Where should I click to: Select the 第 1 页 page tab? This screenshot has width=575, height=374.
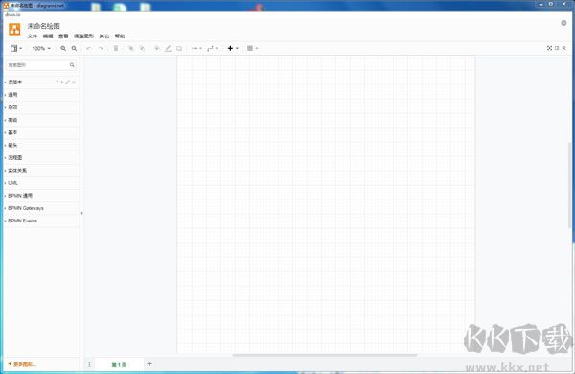pos(119,364)
